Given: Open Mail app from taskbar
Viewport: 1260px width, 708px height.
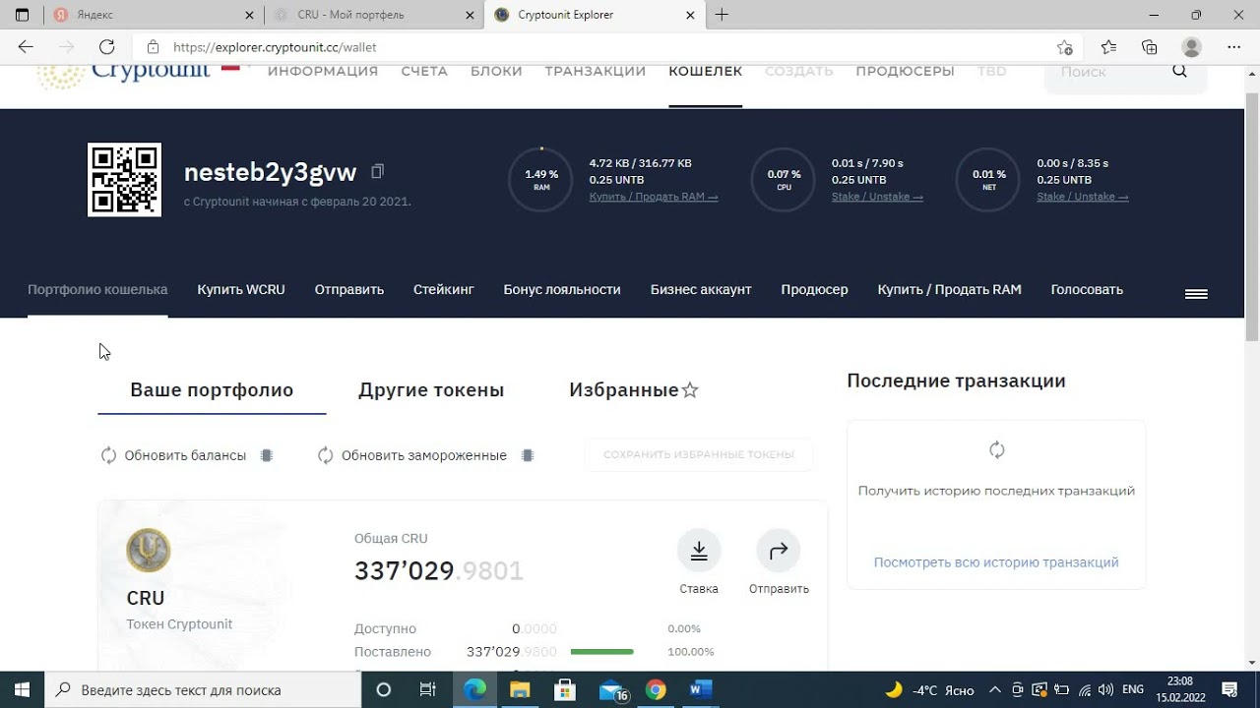Looking at the screenshot, I should coord(610,689).
